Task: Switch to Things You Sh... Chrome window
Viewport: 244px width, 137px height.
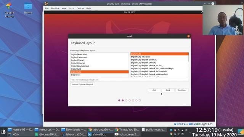Action: point(127,129)
